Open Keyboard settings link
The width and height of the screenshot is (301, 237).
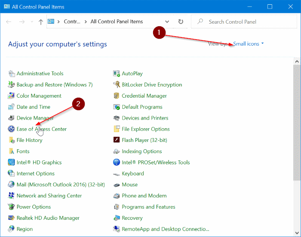133,173
